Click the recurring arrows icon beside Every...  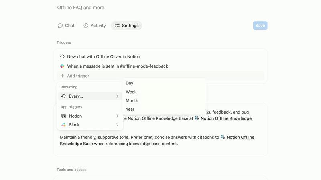pos(63,96)
